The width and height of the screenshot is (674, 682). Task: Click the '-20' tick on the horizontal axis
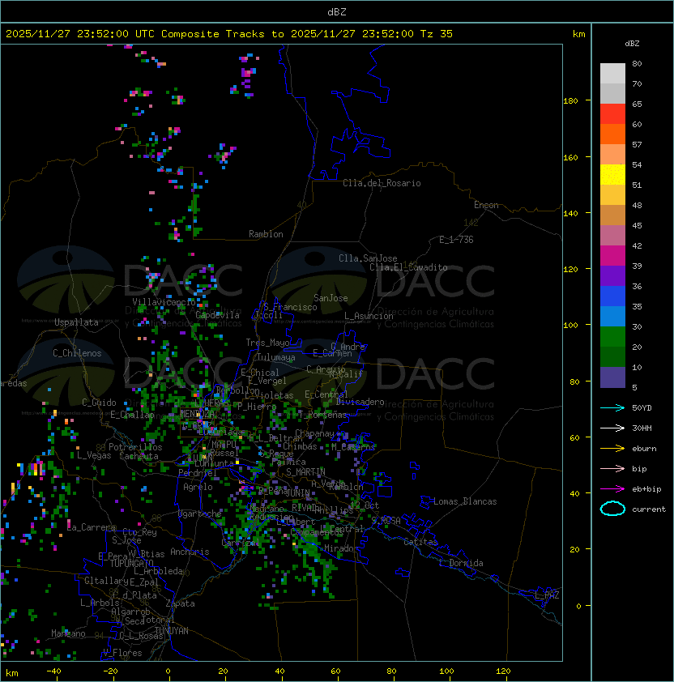coord(110,671)
